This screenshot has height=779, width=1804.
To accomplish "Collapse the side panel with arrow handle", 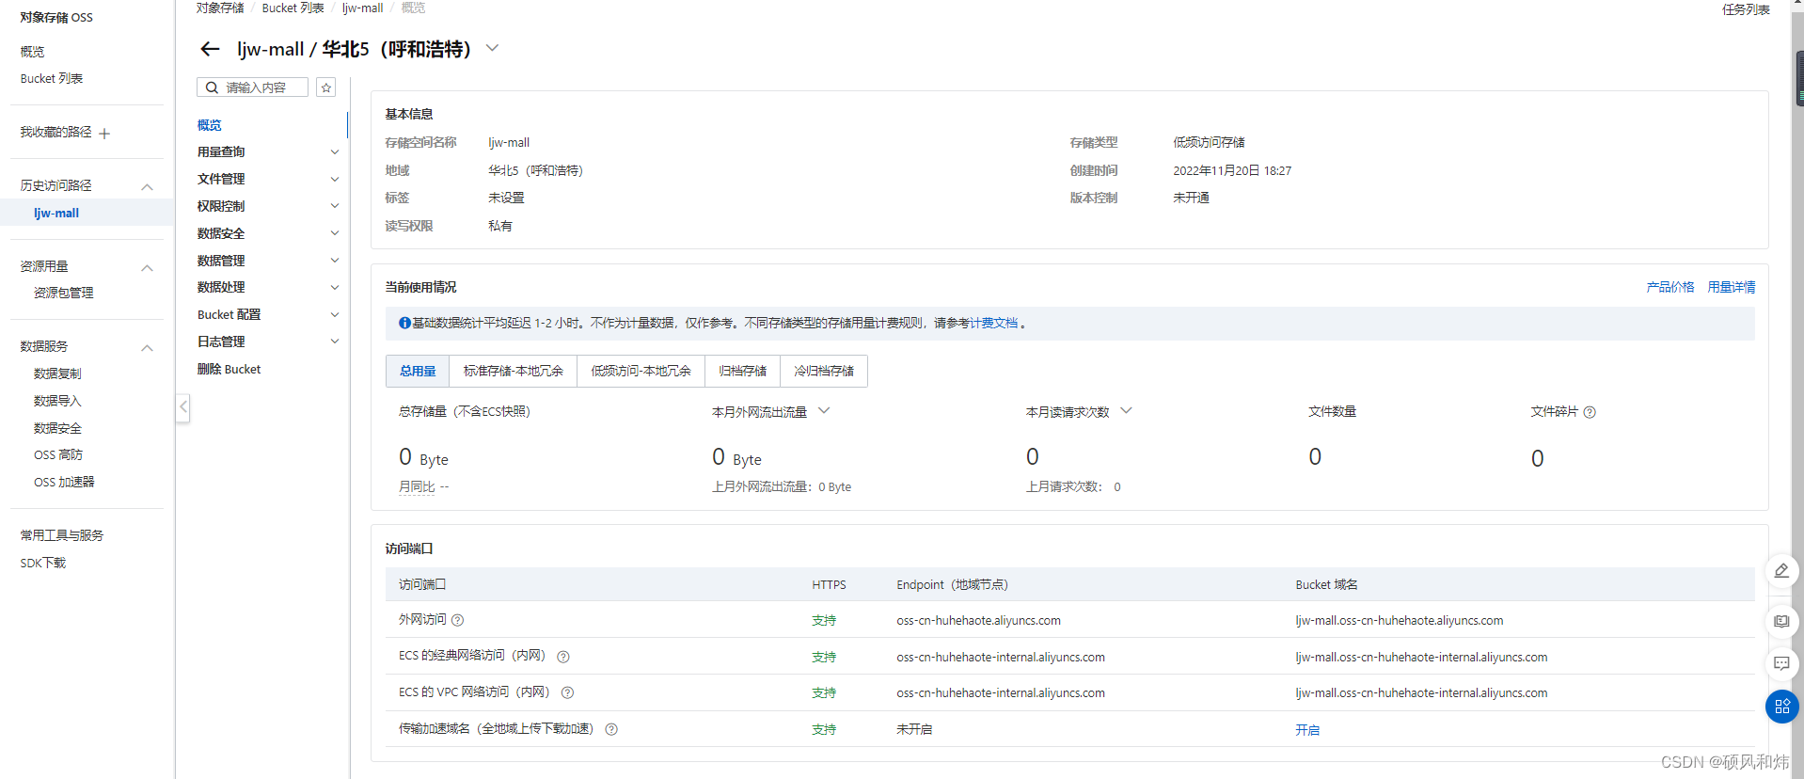I will coord(183,407).
